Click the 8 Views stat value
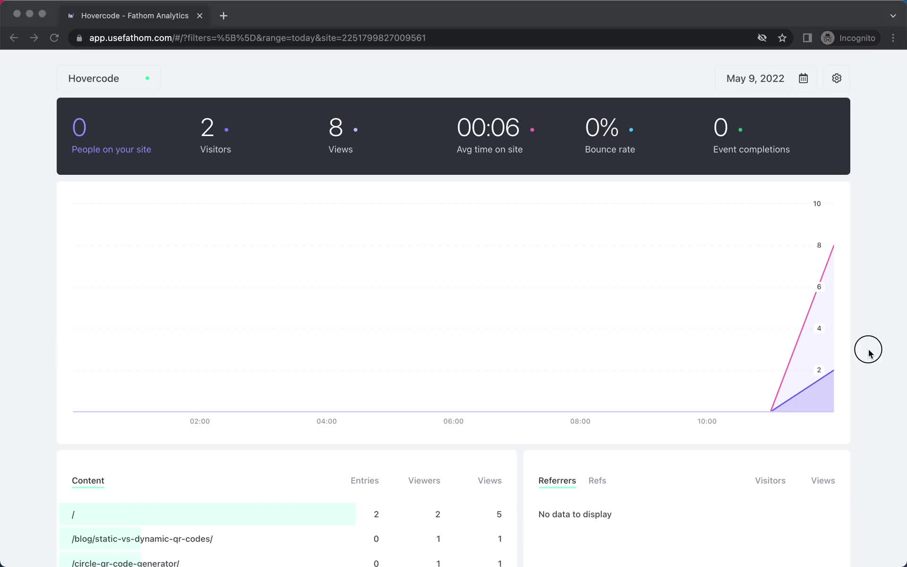Viewport: 907px width, 567px height. 335,128
